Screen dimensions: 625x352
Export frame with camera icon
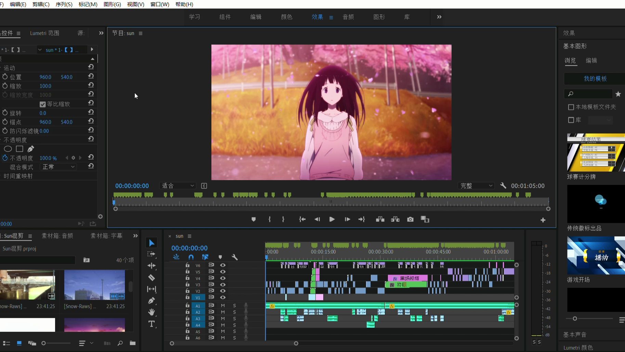[x=410, y=219]
